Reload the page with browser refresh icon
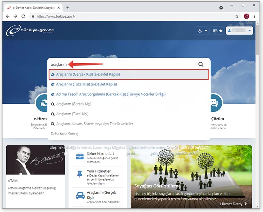 coord(23,16)
